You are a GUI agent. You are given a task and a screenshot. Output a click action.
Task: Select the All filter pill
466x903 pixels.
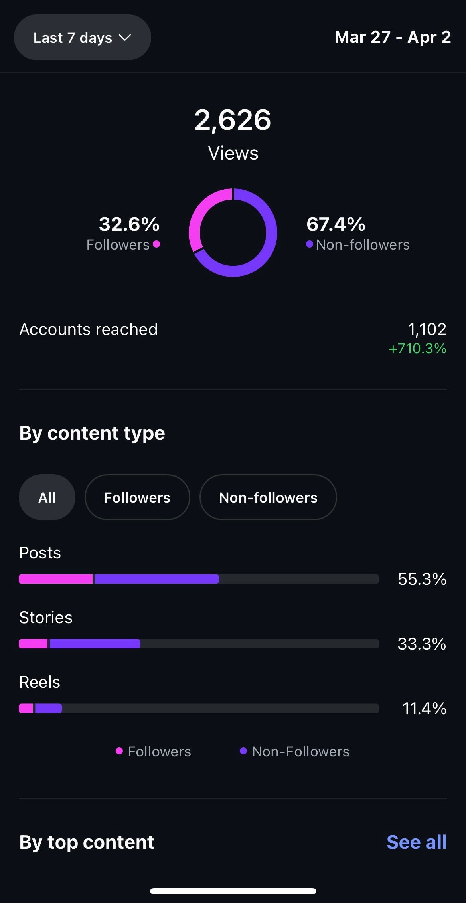(x=47, y=497)
